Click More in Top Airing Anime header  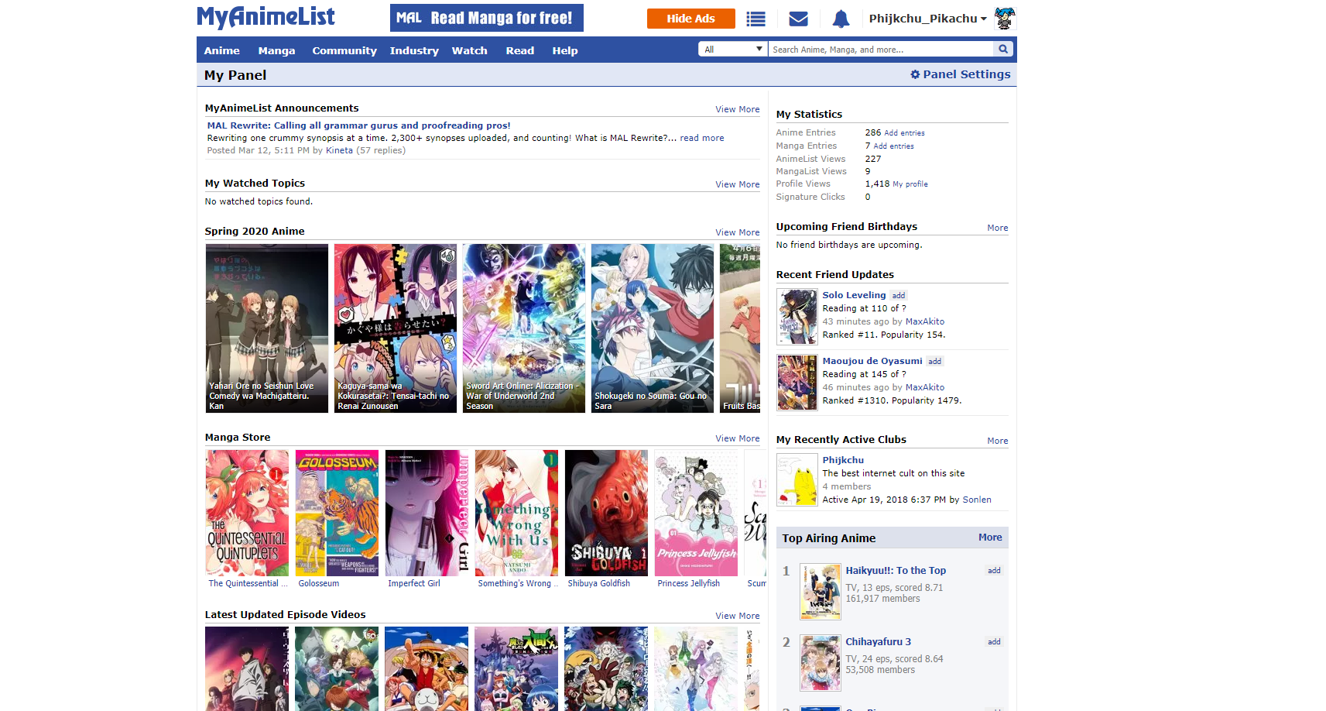click(x=990, y=538)
